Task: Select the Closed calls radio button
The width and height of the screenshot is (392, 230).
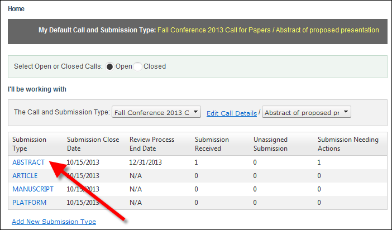Action: [138, 67]
